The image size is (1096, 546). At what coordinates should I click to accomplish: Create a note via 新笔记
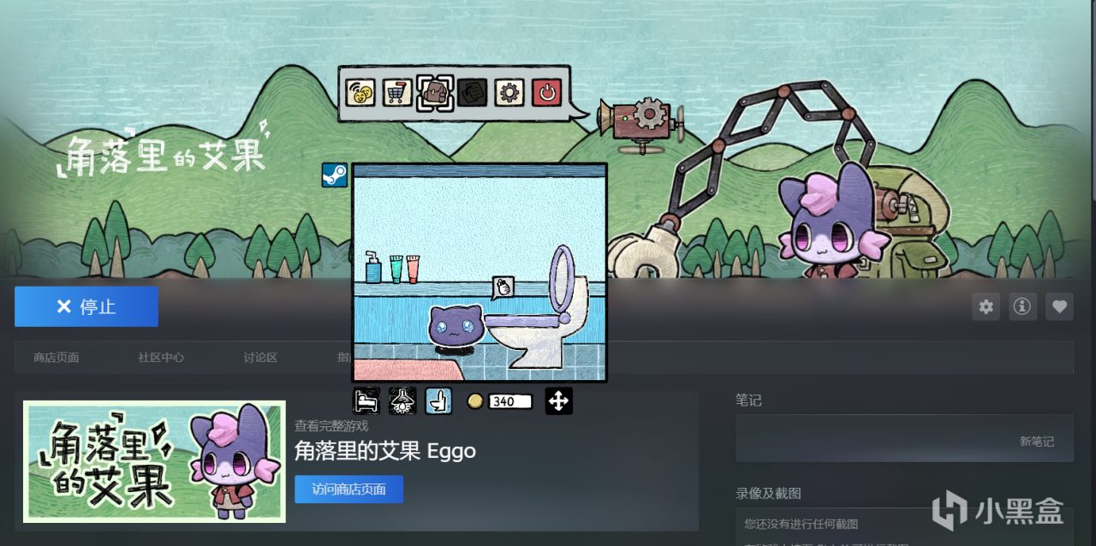pyautogui.click(x=1037, y=442)
